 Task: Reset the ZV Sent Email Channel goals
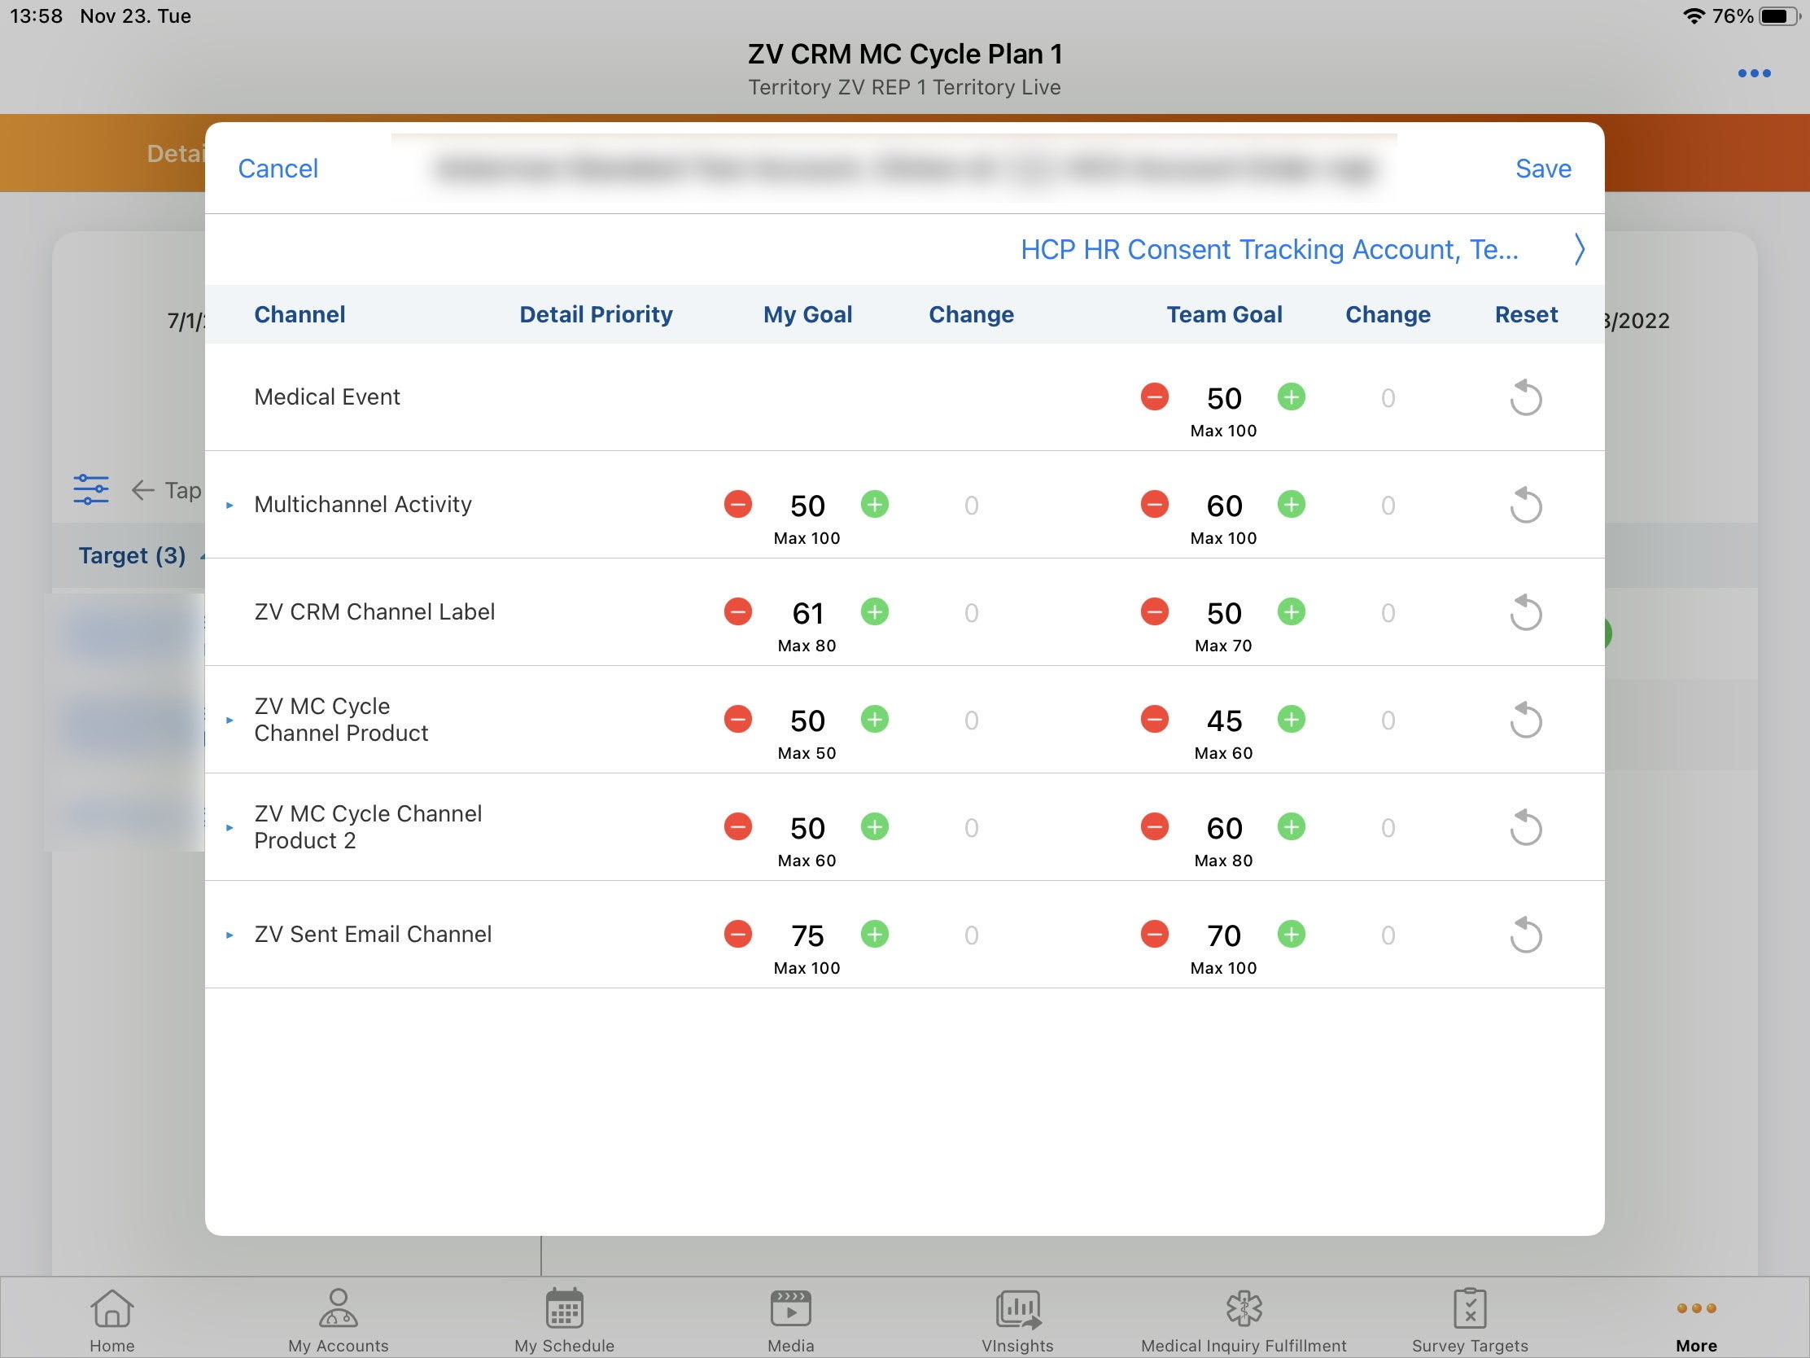point(1525,935)
